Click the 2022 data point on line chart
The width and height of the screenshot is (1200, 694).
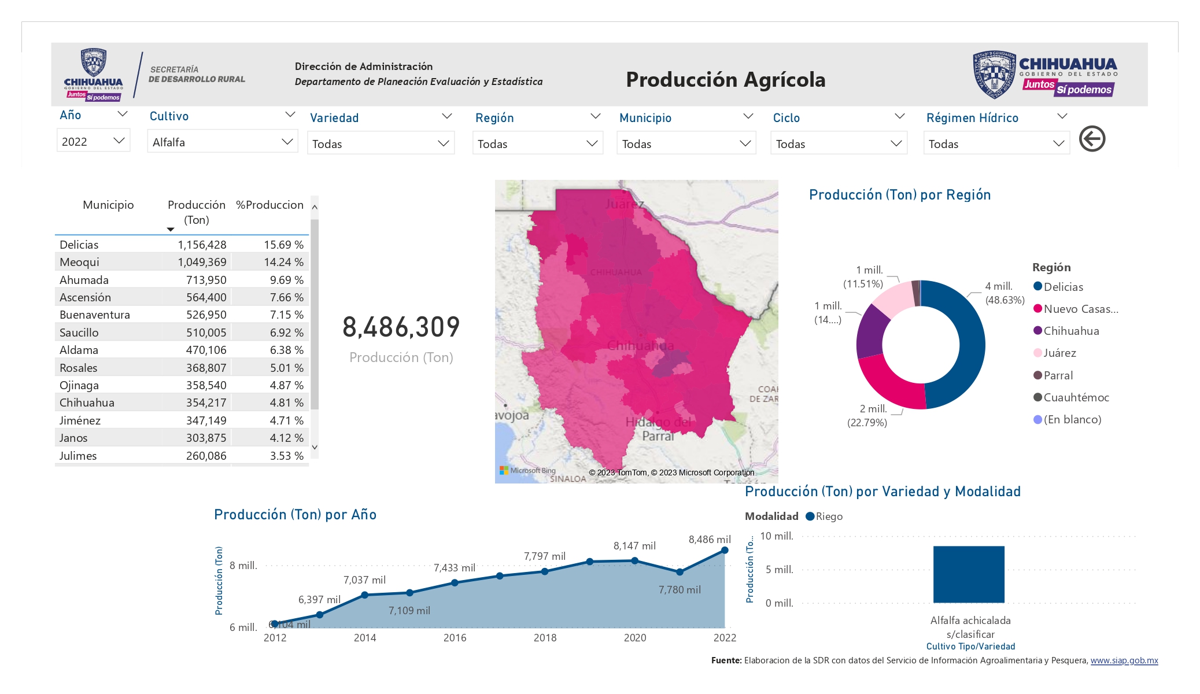coord(725,551)
